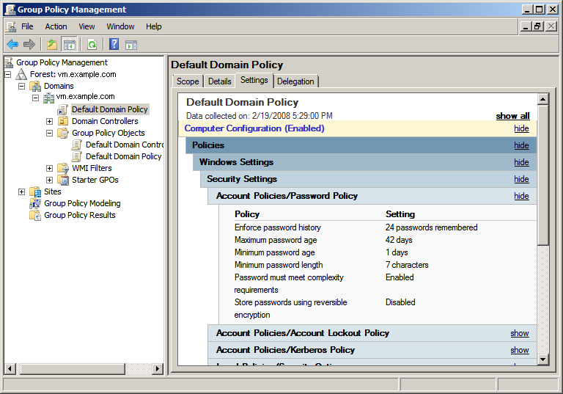Click the Group Policy Objects folder icon

(x=63, y=133)
